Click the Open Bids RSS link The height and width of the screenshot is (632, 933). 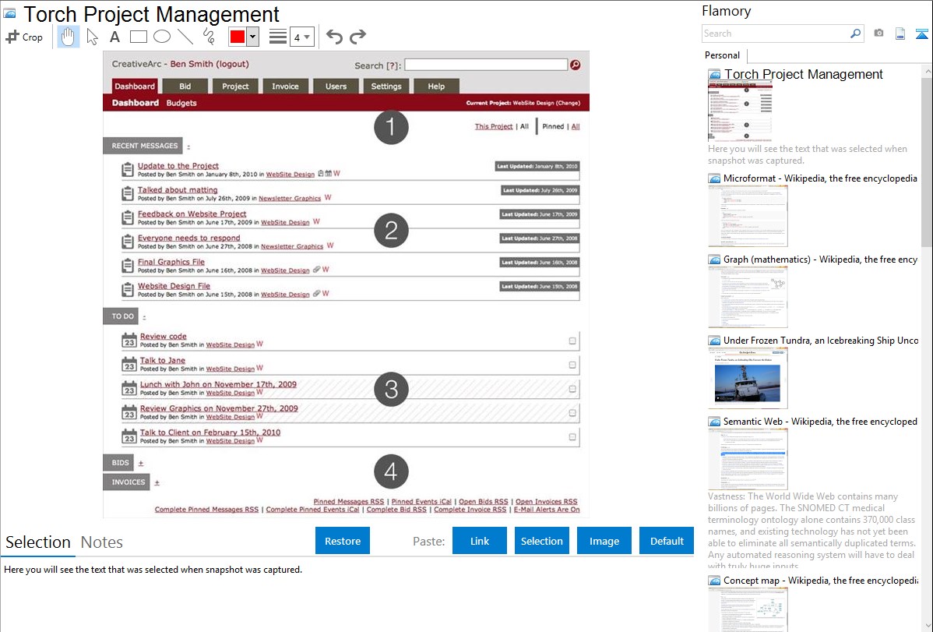point(483,502)
